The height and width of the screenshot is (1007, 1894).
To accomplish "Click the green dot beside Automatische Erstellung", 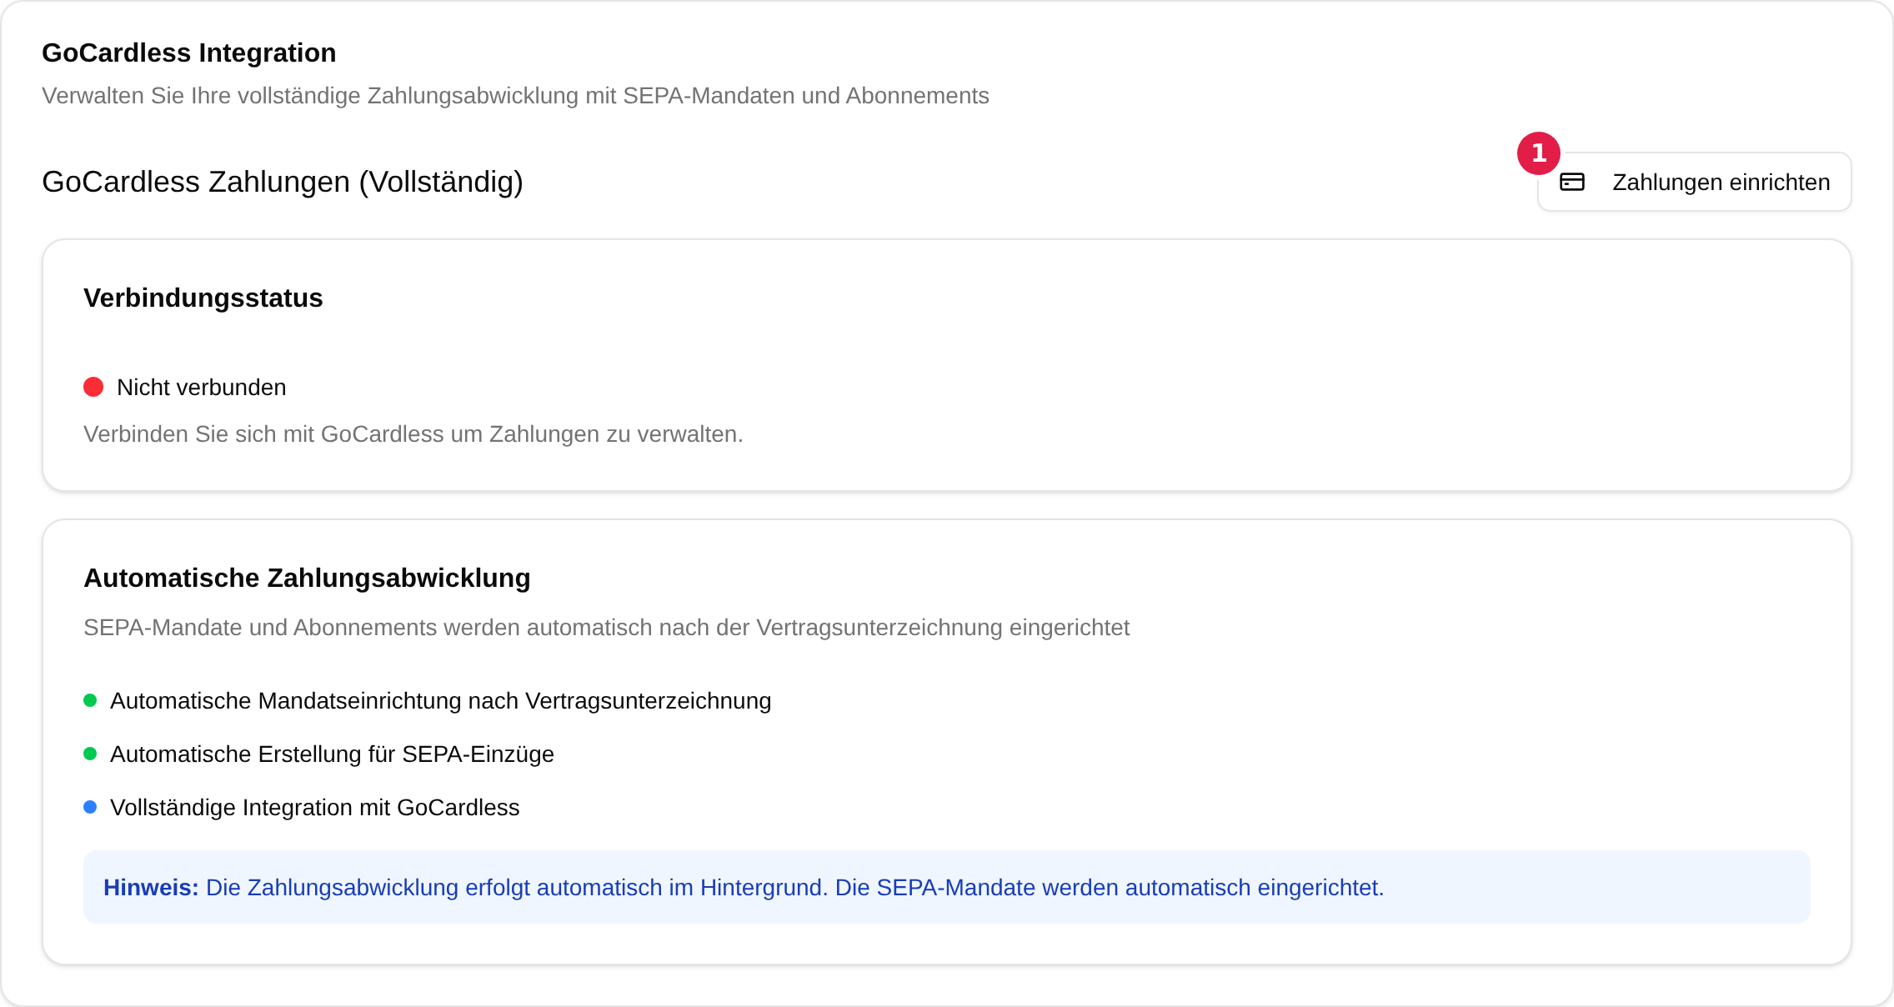I will (90, 754).
